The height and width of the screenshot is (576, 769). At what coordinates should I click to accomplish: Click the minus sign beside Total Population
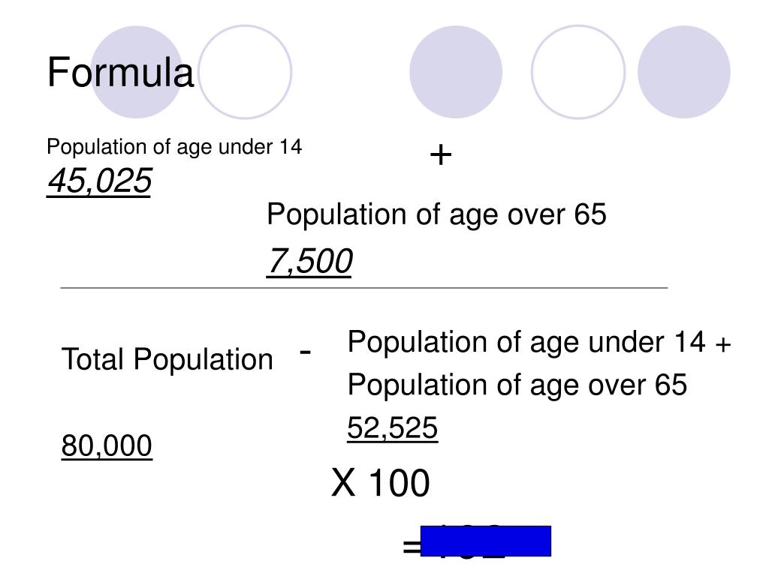point(305,351)
